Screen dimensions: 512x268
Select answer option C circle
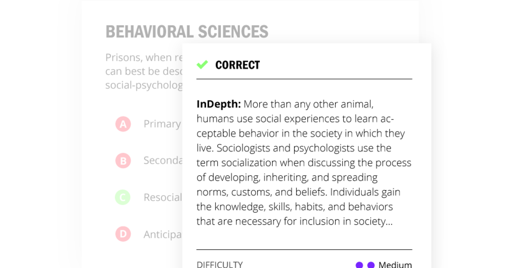(123, 197)
